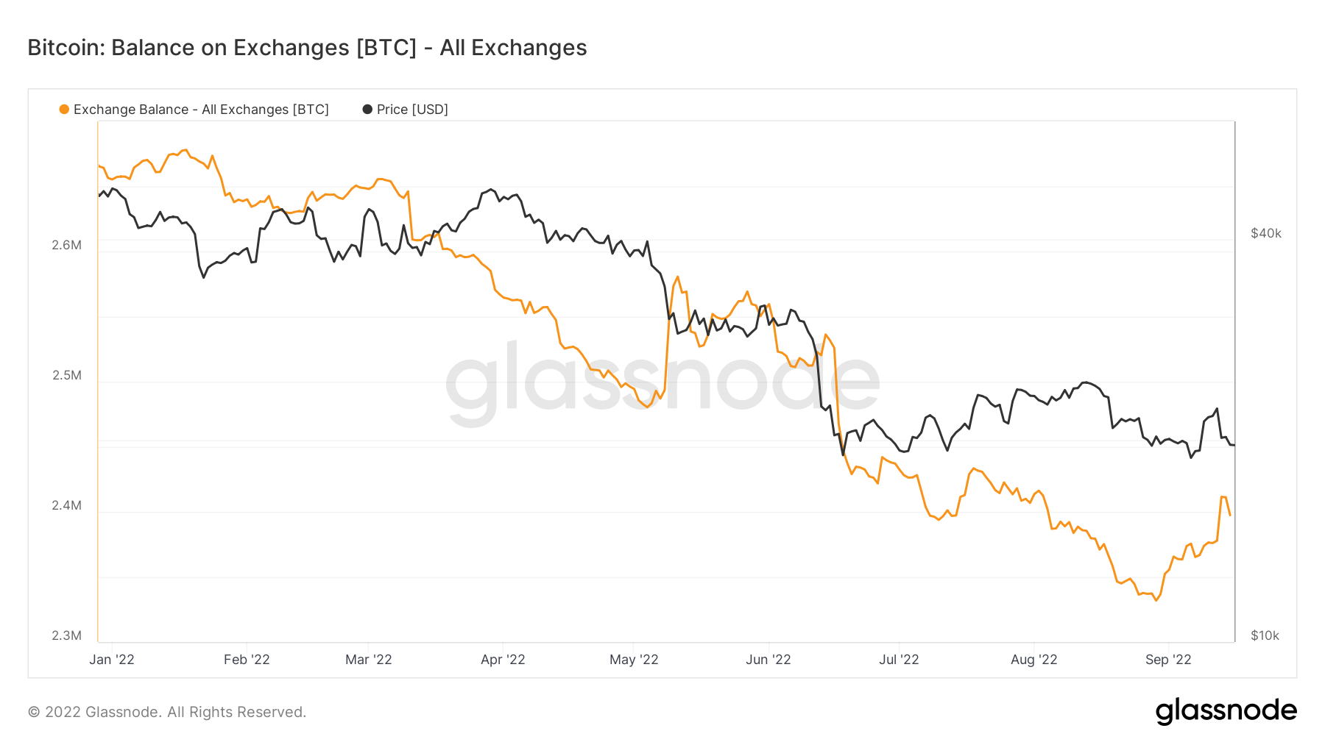Select the Sep '22 x-axis label

[1168, 660]
